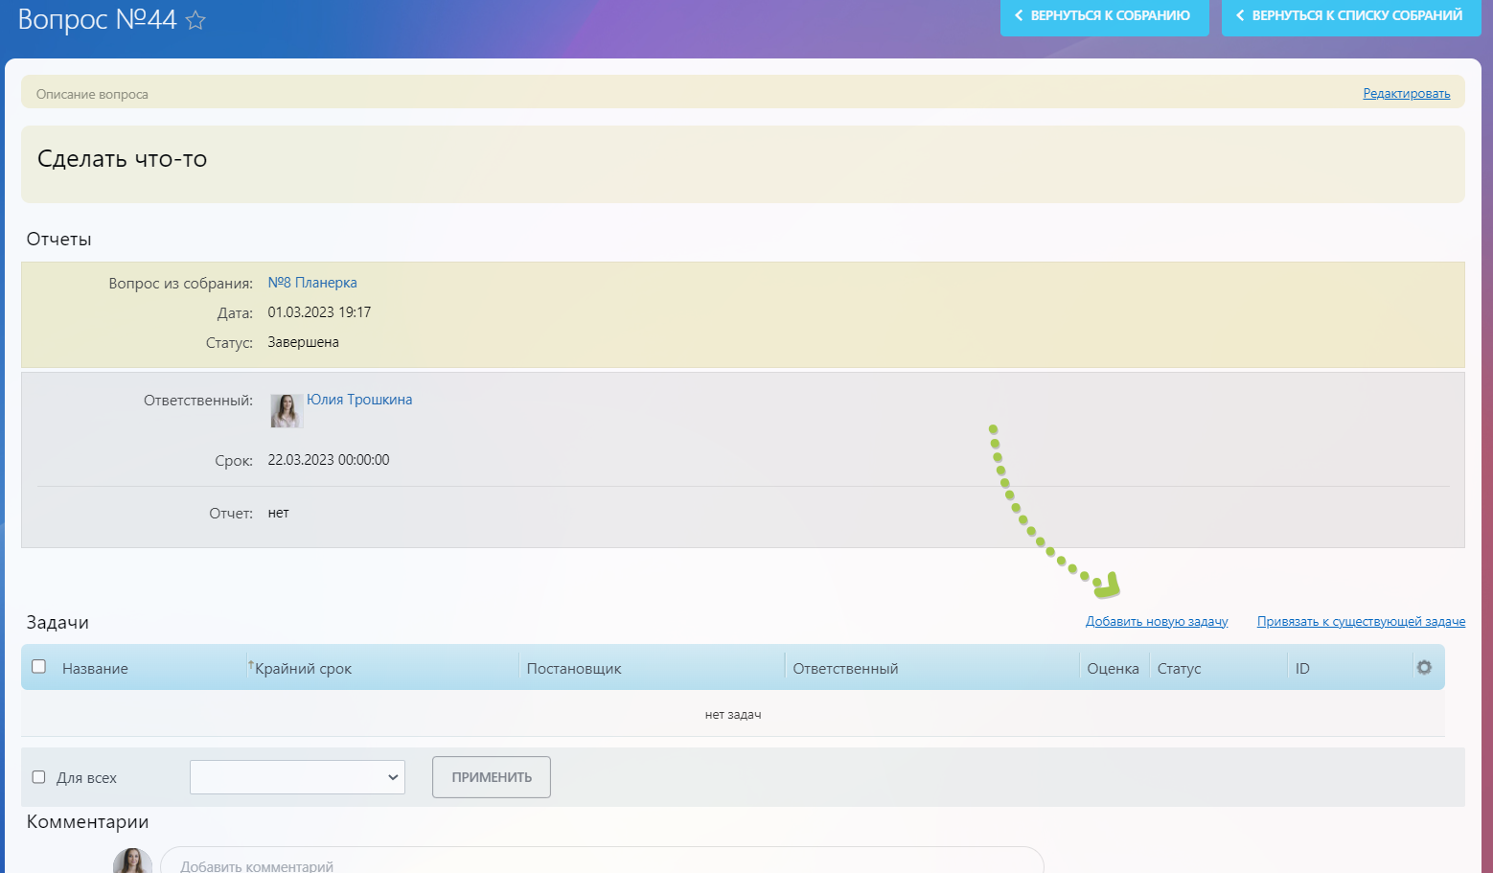This screenshot has height=873, width=1493.
Task: Click Привязать к существующей задаче link
Action: pyautogui.click(x=1361, y=622)
